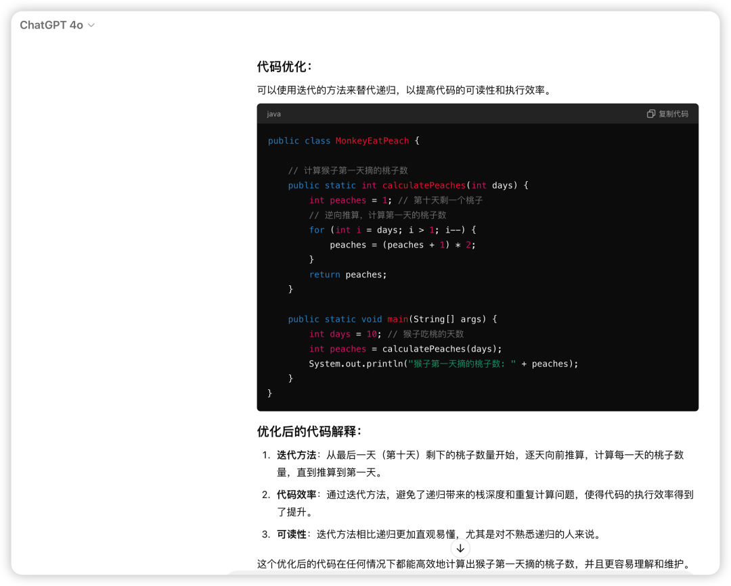
Task: Click the main method signature line
Action: coord(393,319)
